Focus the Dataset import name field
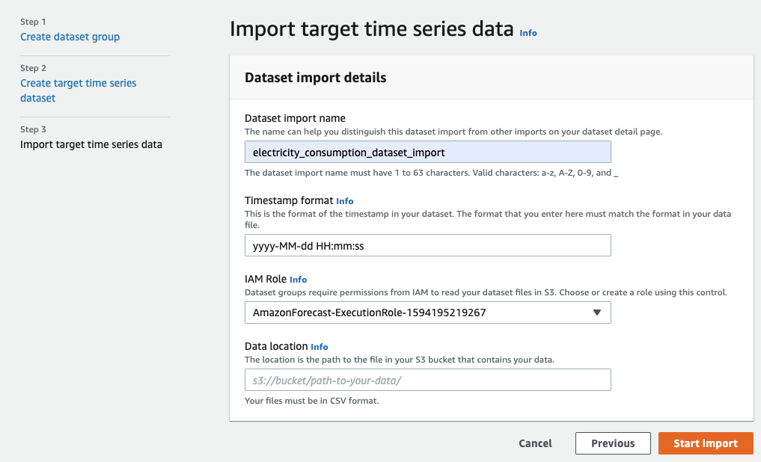This screenshot has width=761, height=462. [x=427, y=153]
